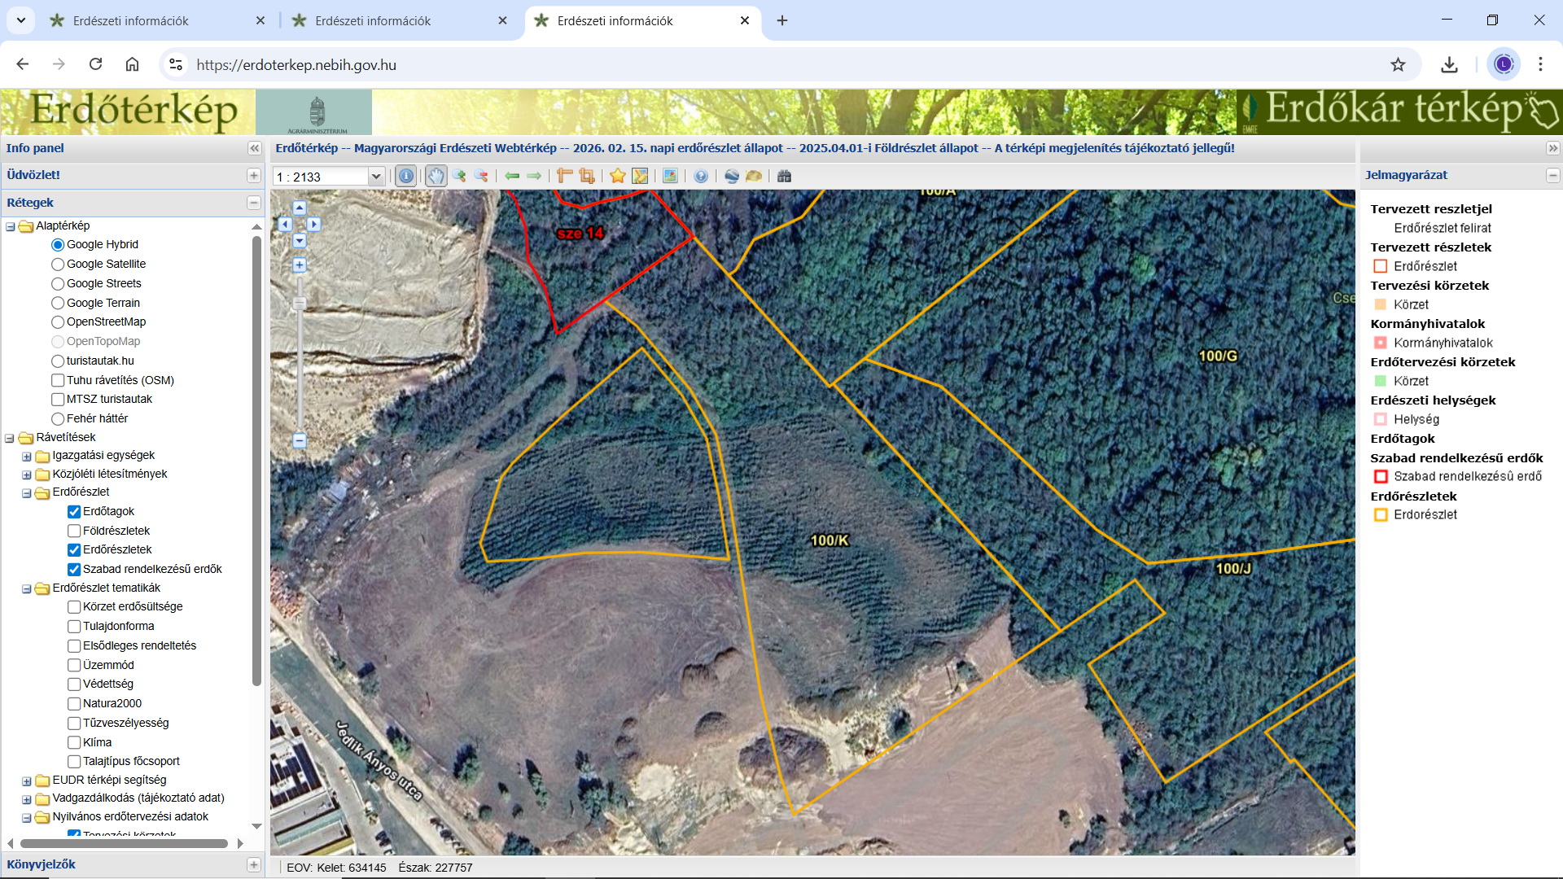1563x879 pixels.
Task: Click the map zoom slider handle
Action: click(300, 304)
